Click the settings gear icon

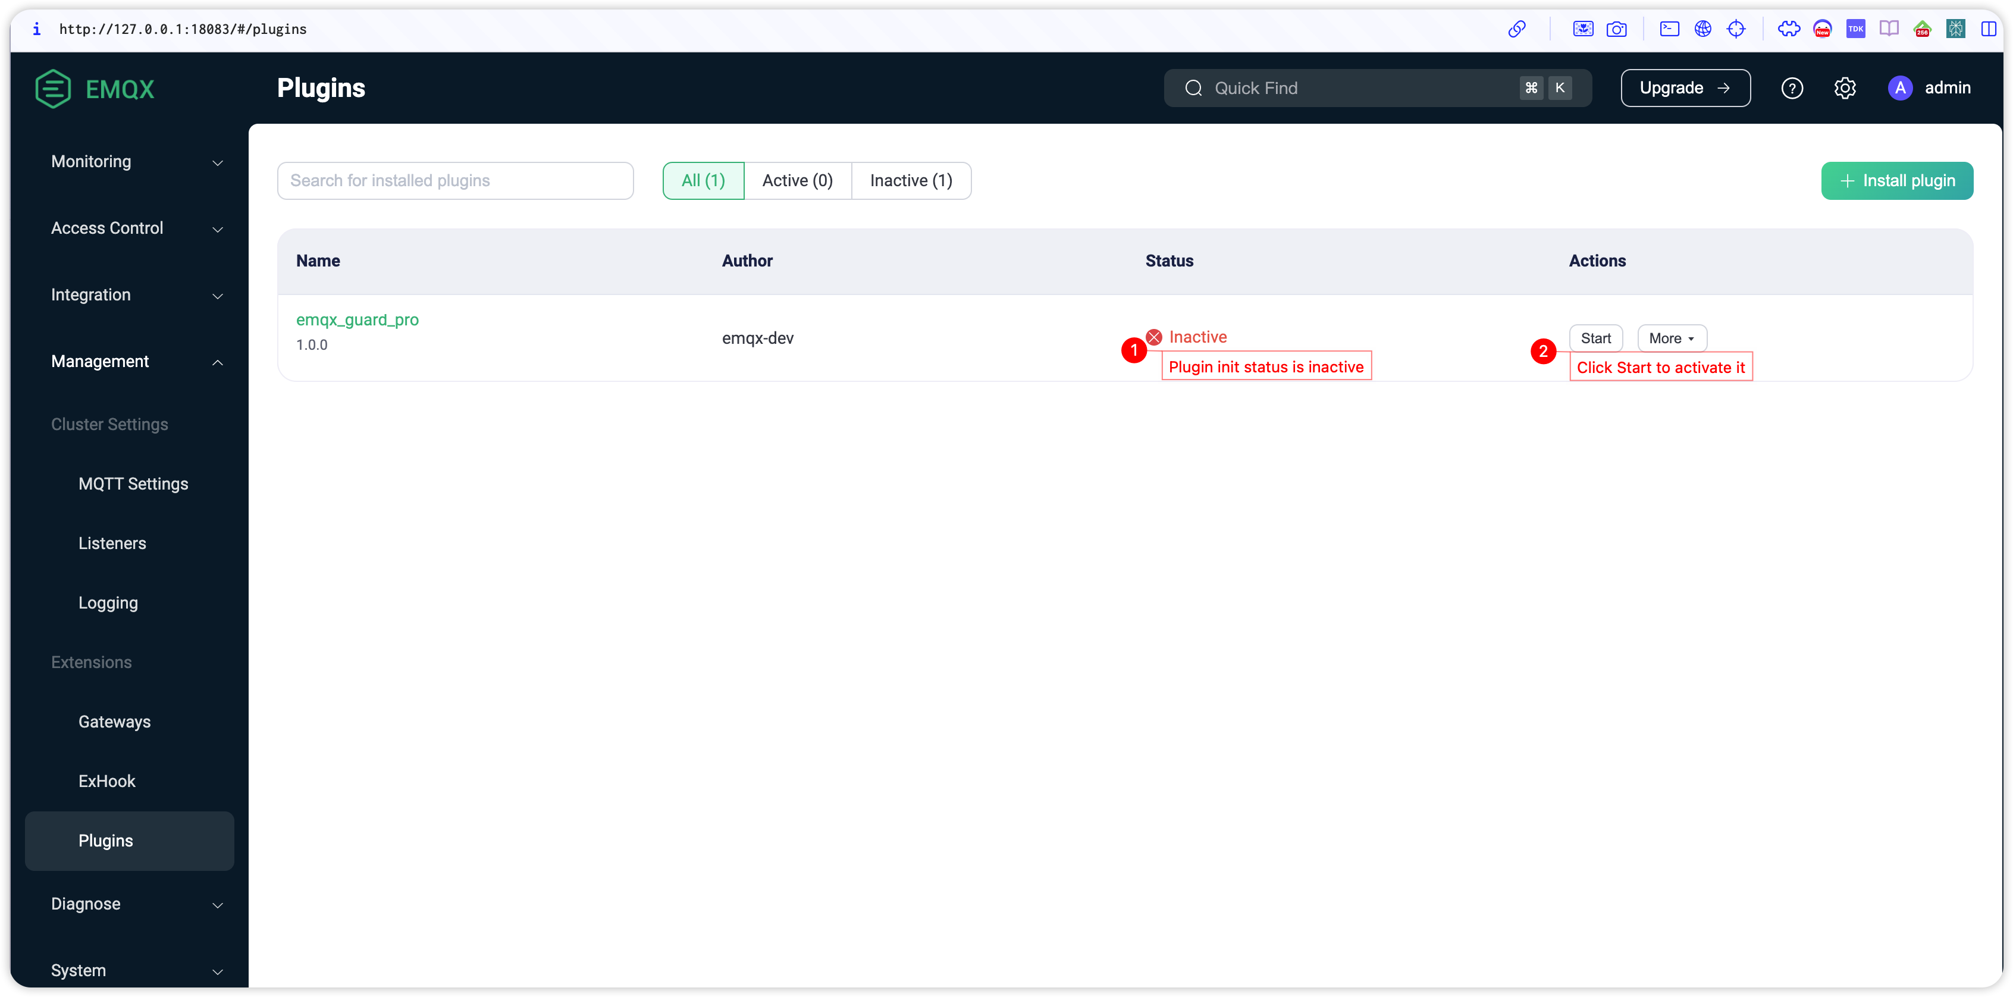tap(1845, 87)
